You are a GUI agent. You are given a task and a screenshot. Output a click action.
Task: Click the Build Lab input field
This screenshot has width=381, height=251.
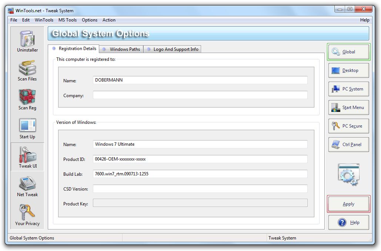point(200,174)
